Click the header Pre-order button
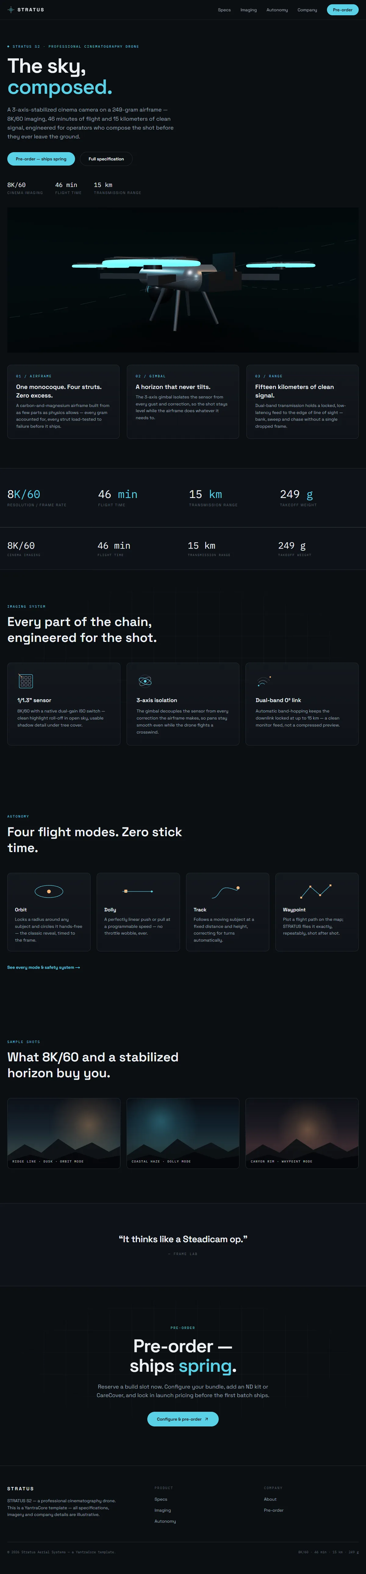366x1574 pixels. 343,10
